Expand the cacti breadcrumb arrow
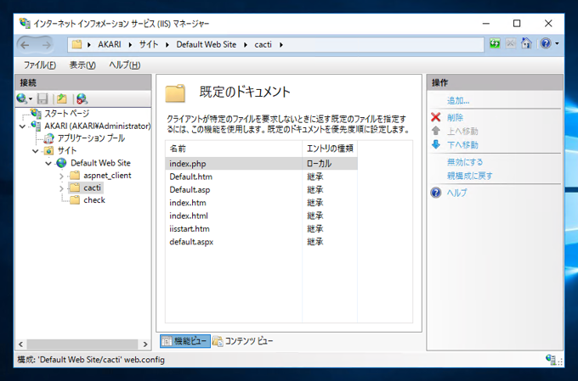 pyautogui.click(x=281, y=45)
